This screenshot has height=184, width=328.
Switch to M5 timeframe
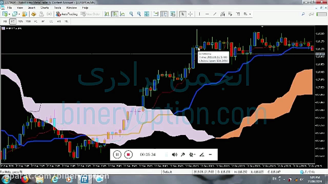click(x=13, y=21)
